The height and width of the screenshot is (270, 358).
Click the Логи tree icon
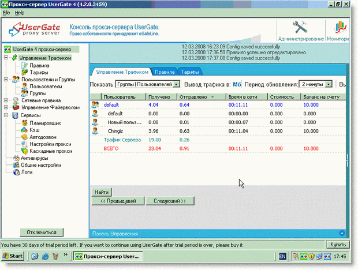[16, 172]
